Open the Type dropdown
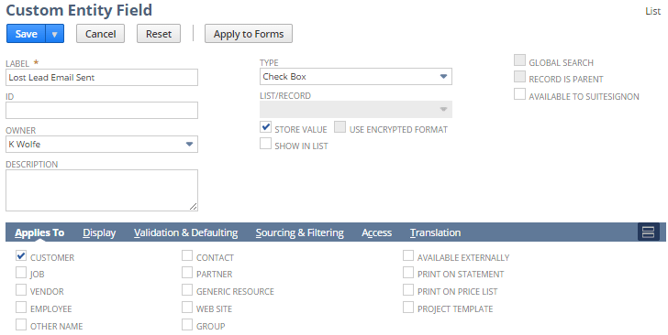668x335 pixels. click(356, 77)
